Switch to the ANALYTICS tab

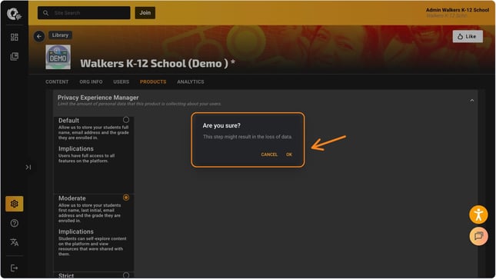click(191, 82)
